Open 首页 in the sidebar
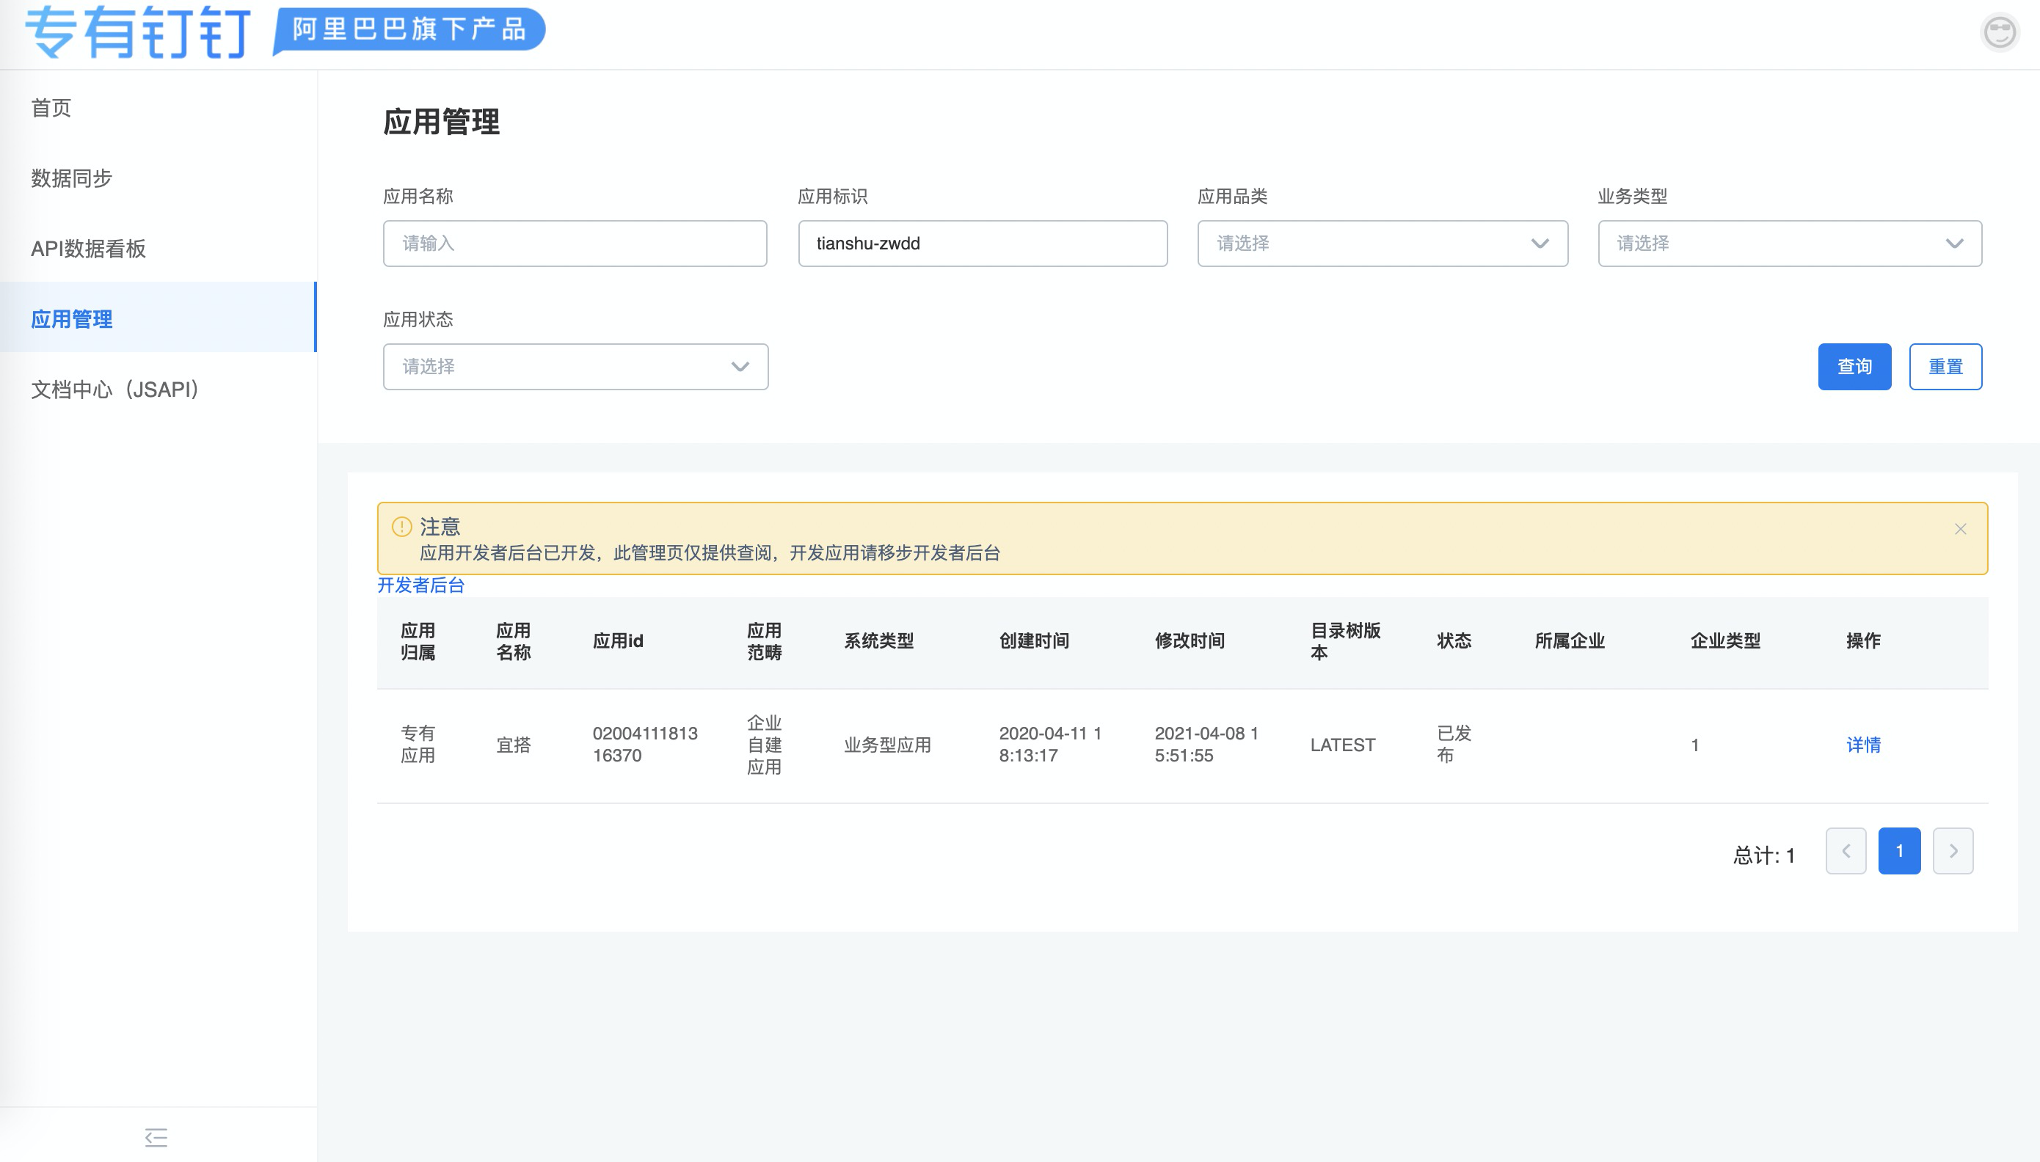 51,108
